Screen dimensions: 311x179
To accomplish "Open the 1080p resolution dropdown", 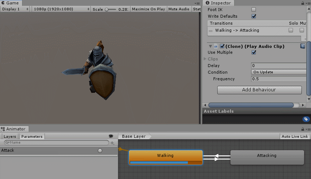I will [61, 9].
